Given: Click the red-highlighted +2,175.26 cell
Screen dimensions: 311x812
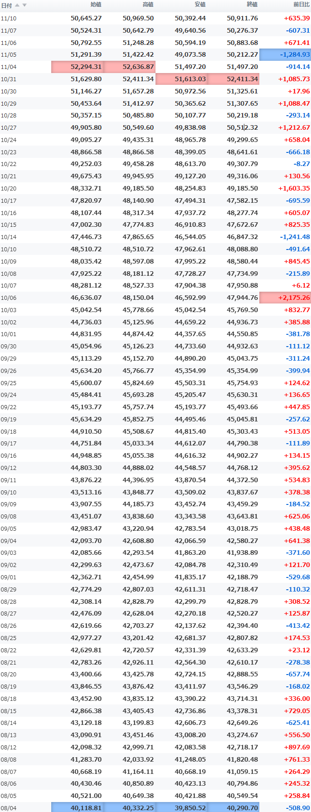Looking at the screenshot, I should (285, 298).
